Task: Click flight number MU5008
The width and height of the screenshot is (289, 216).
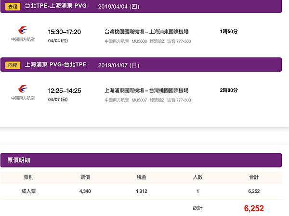Action: click(139, 41)
